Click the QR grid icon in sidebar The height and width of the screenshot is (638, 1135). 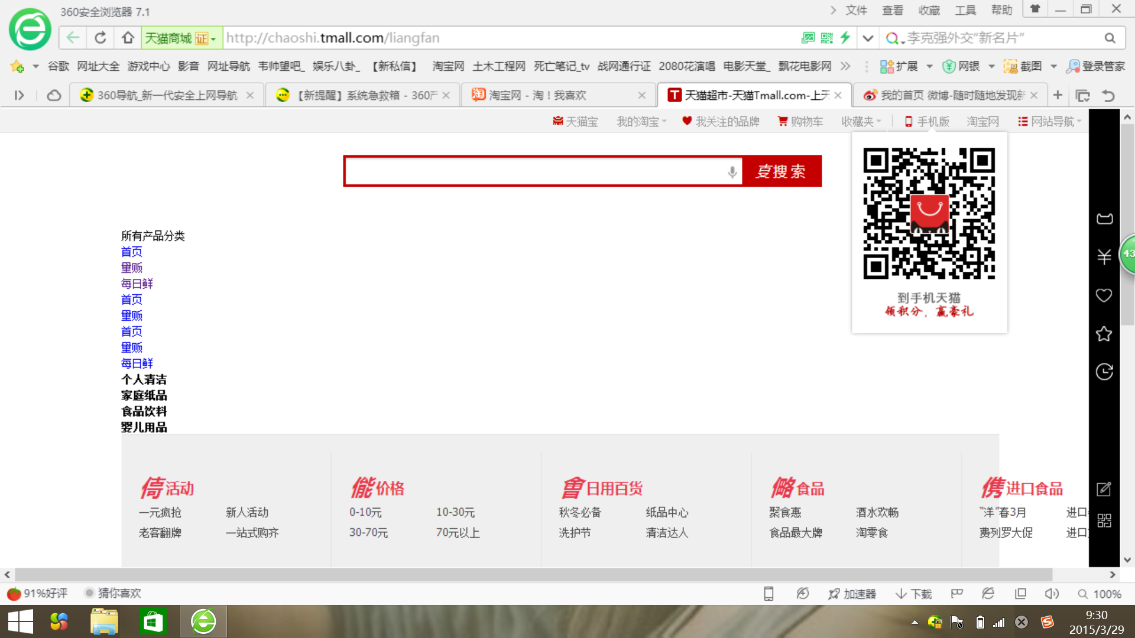click(x=1104, y=520)
